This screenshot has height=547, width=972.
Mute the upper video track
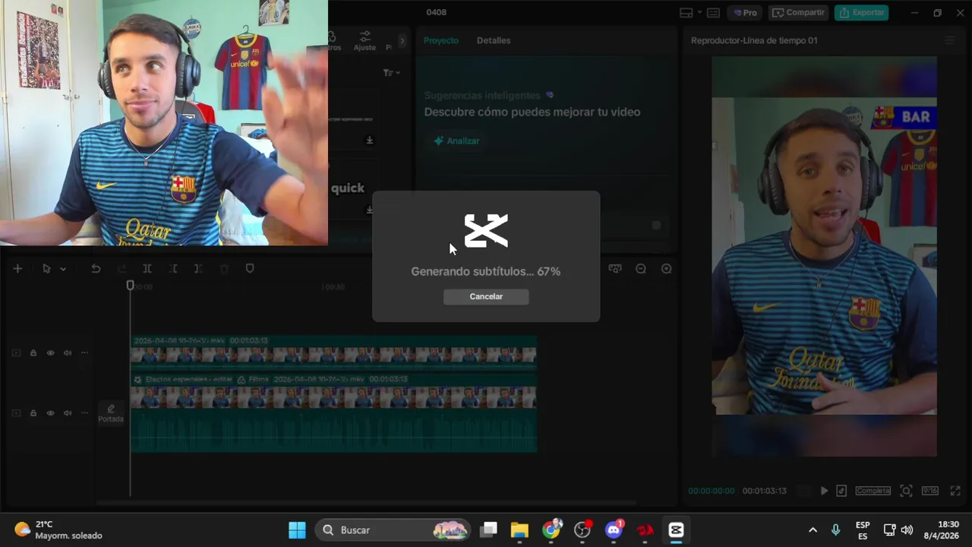tap(68, 353)
